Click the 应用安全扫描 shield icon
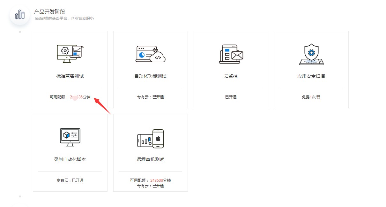 [311, 54]
